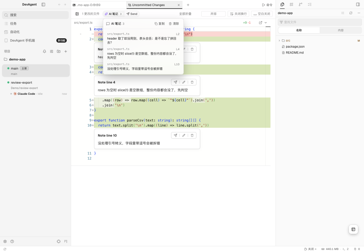Screen dimensions: 364x252
Task: Open settings gear in the left sidebar footer
Action: pos(5,241)
